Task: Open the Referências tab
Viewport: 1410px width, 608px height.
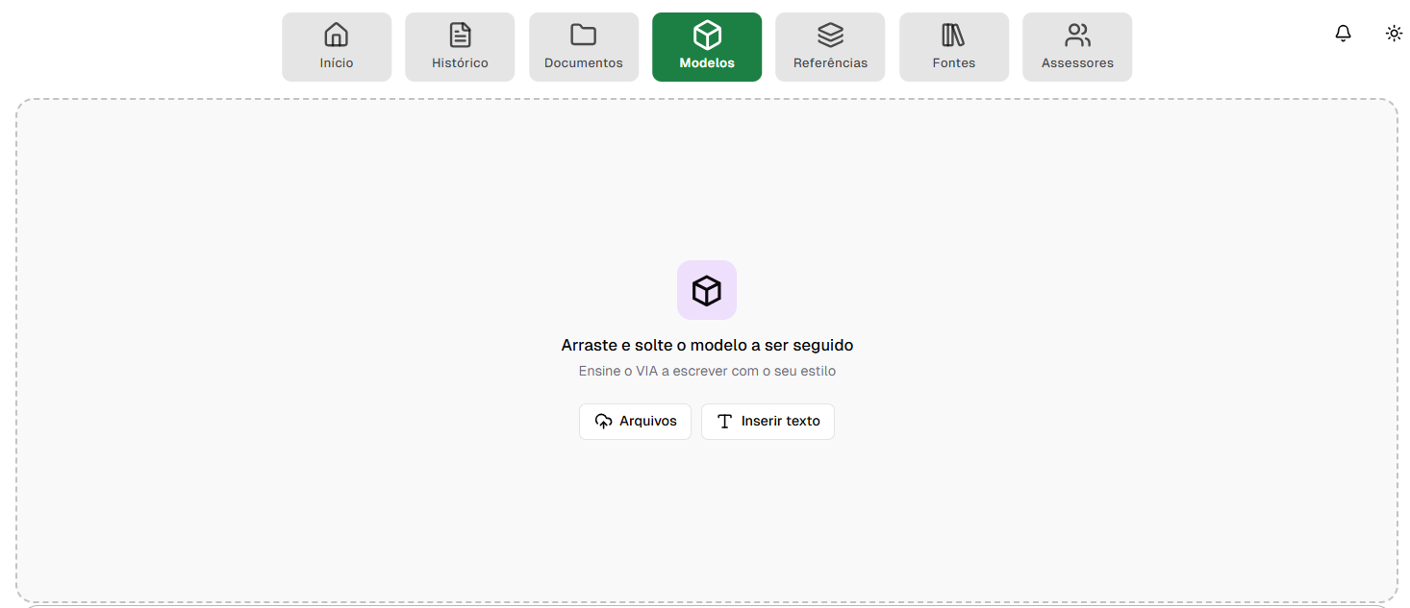Action: 830,47
